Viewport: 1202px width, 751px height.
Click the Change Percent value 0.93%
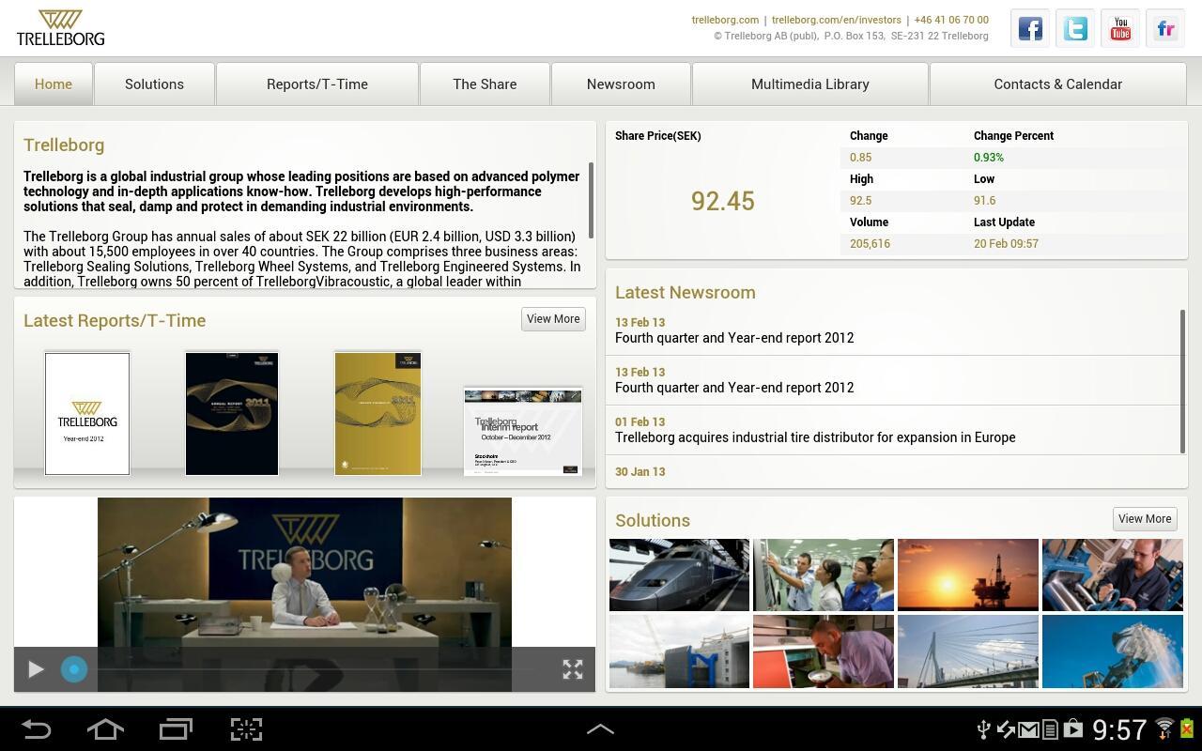[x=989, y=158]
